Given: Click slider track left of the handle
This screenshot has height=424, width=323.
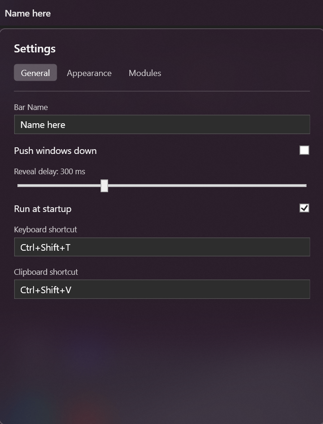Looking at the screenshot, I should 57,186.
